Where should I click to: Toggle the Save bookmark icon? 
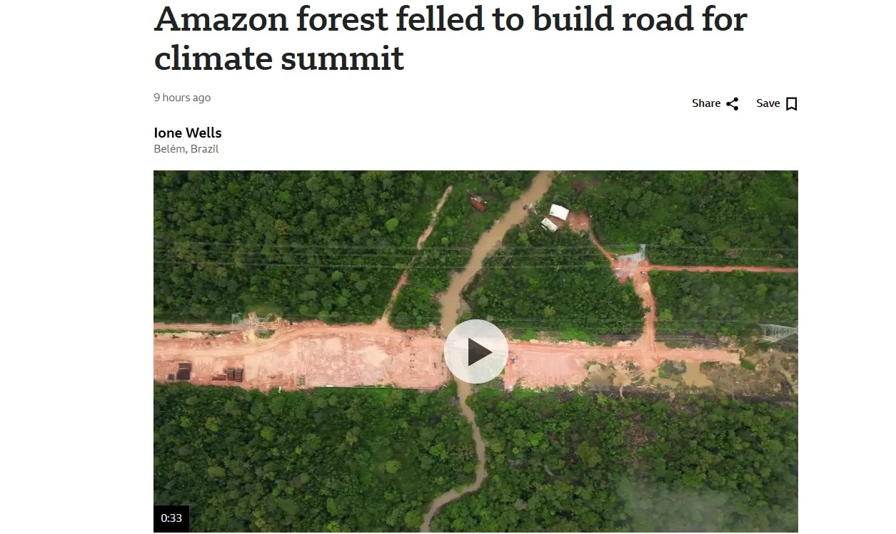click(791, 104)
